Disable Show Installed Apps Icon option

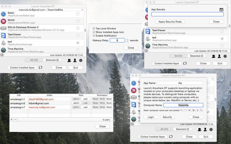pos(94,32)
